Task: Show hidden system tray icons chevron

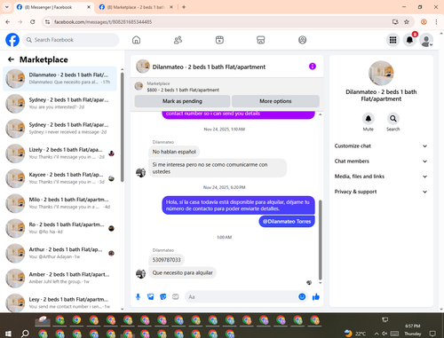Action: [377, 334]
